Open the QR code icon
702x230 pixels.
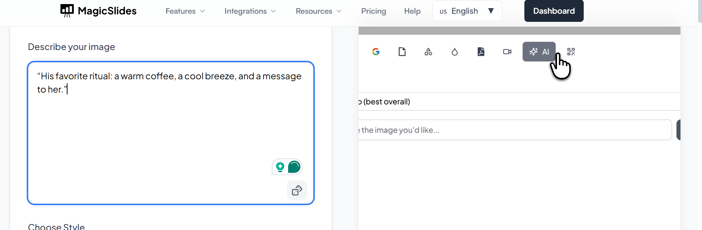pos(571,52)
